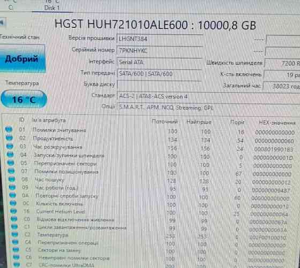Select the Продуктивність attribute name

pos(53,139)
